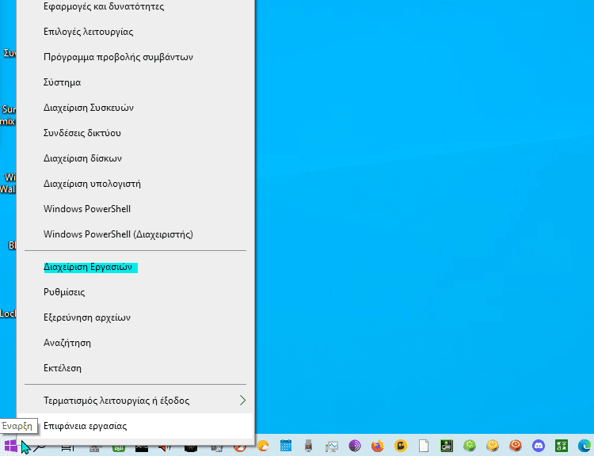Open the performance monitor chart taskbar icon
This screenshot has width=594, height=456.
click(332, 446)
